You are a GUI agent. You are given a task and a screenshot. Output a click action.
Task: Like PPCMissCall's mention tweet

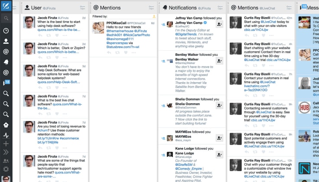[x=126, y=53]
